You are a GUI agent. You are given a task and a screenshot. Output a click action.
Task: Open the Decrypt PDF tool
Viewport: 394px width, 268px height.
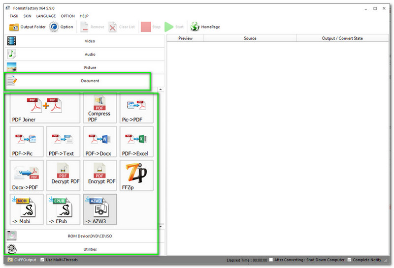point(63,176)
